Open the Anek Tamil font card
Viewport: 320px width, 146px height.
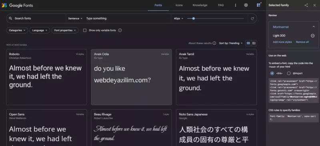(216, 77)
